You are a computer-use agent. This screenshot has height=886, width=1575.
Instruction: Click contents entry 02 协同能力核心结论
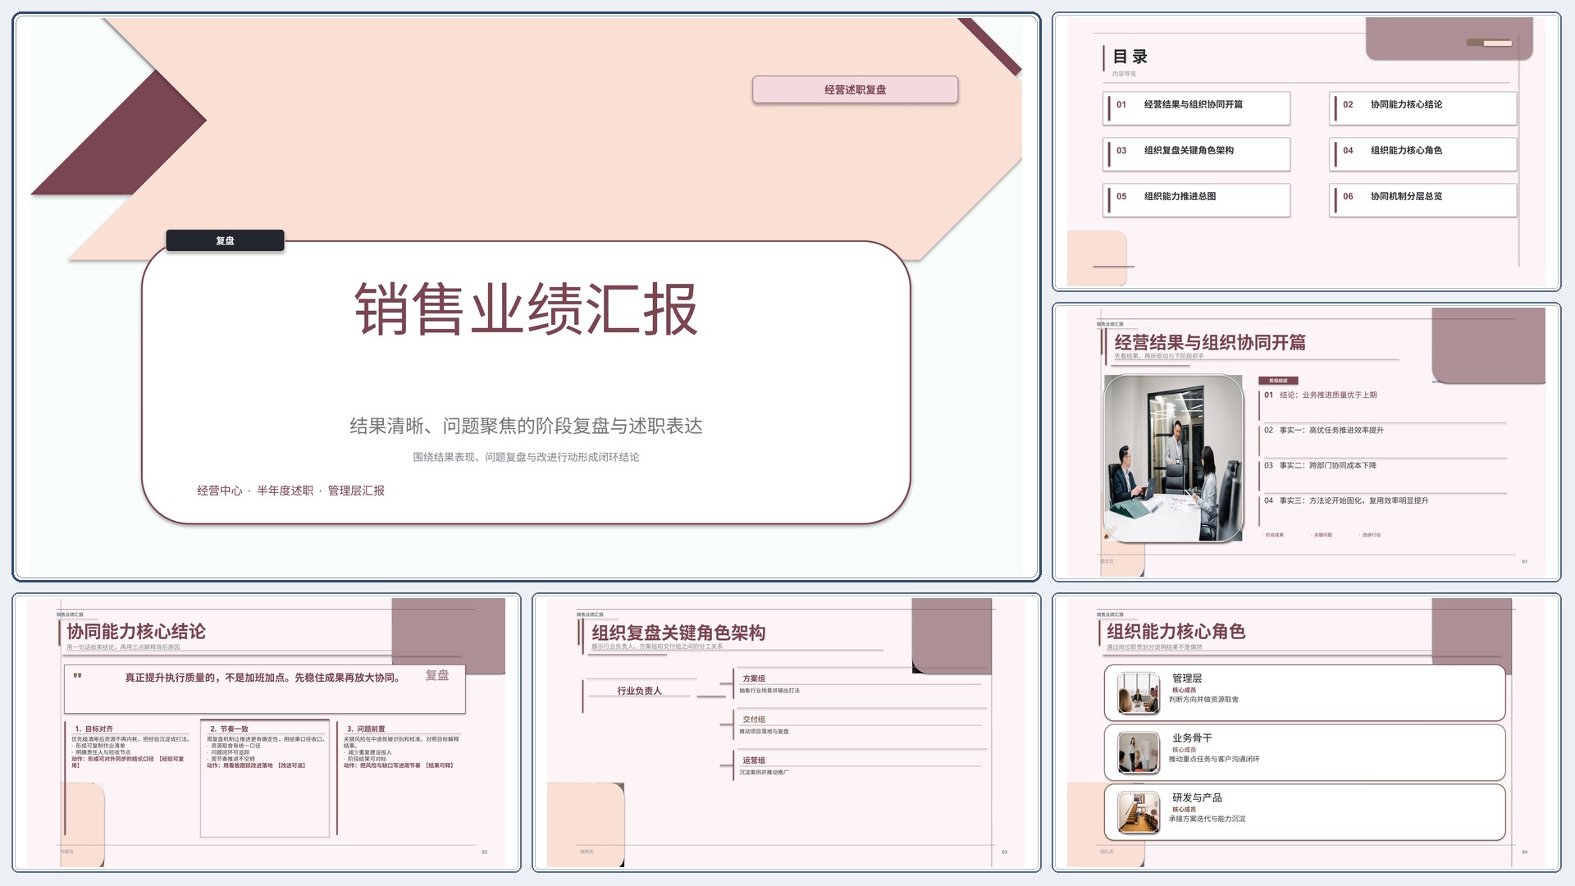pyautogui.click(x=1423, y=108)
